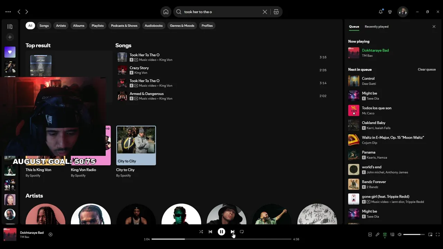
Task: Open TM Bax artist link in player bar
Action: click(25, 237)
